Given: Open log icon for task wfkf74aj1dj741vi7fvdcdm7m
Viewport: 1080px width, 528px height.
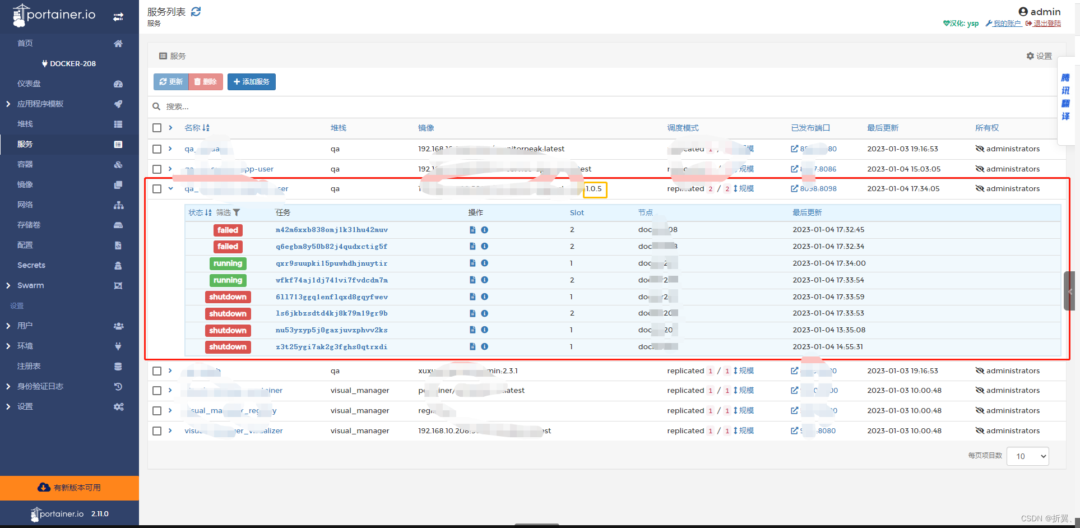Looking at the screenshot, I should pyautogui.click(x=472, y=280).
